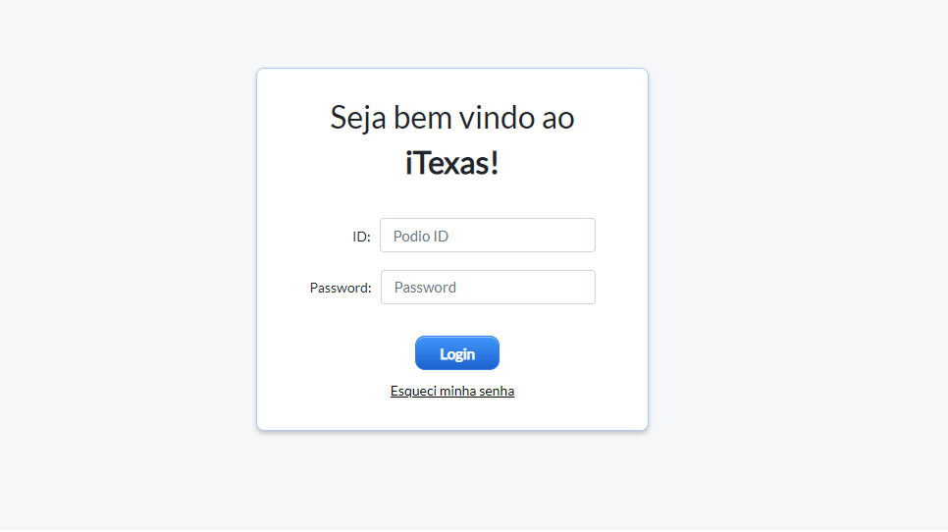Click the blue Login button
The width and height of the screenshot is (948, 532).
point(457,353)
